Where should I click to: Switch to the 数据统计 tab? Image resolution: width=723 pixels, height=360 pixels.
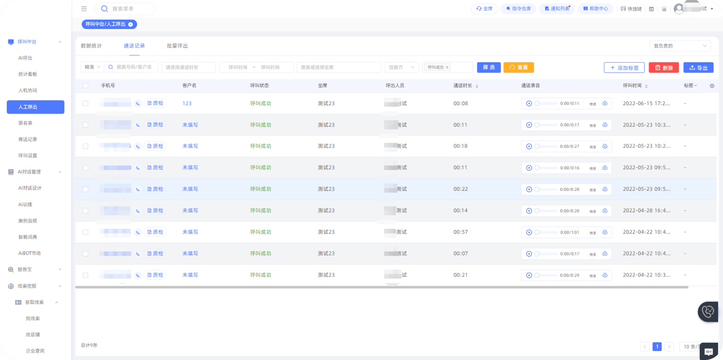pos(91,46)
